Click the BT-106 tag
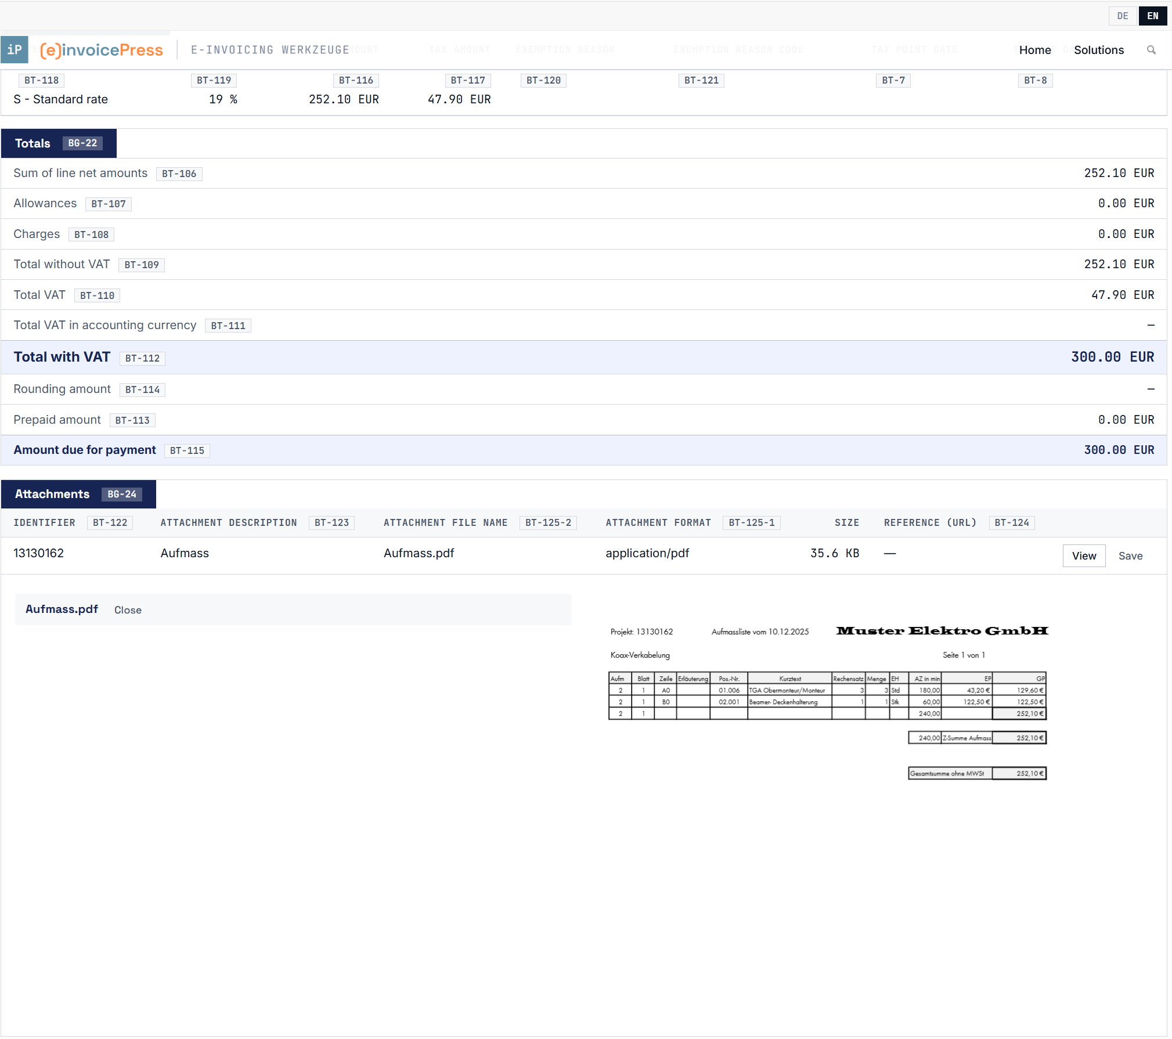This screenshot has height=1039, width=1172. point(179,174)
